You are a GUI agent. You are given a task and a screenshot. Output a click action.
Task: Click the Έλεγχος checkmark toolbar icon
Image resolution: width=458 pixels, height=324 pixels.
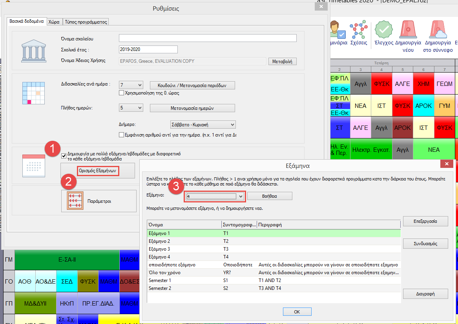(x=384, y=30)
